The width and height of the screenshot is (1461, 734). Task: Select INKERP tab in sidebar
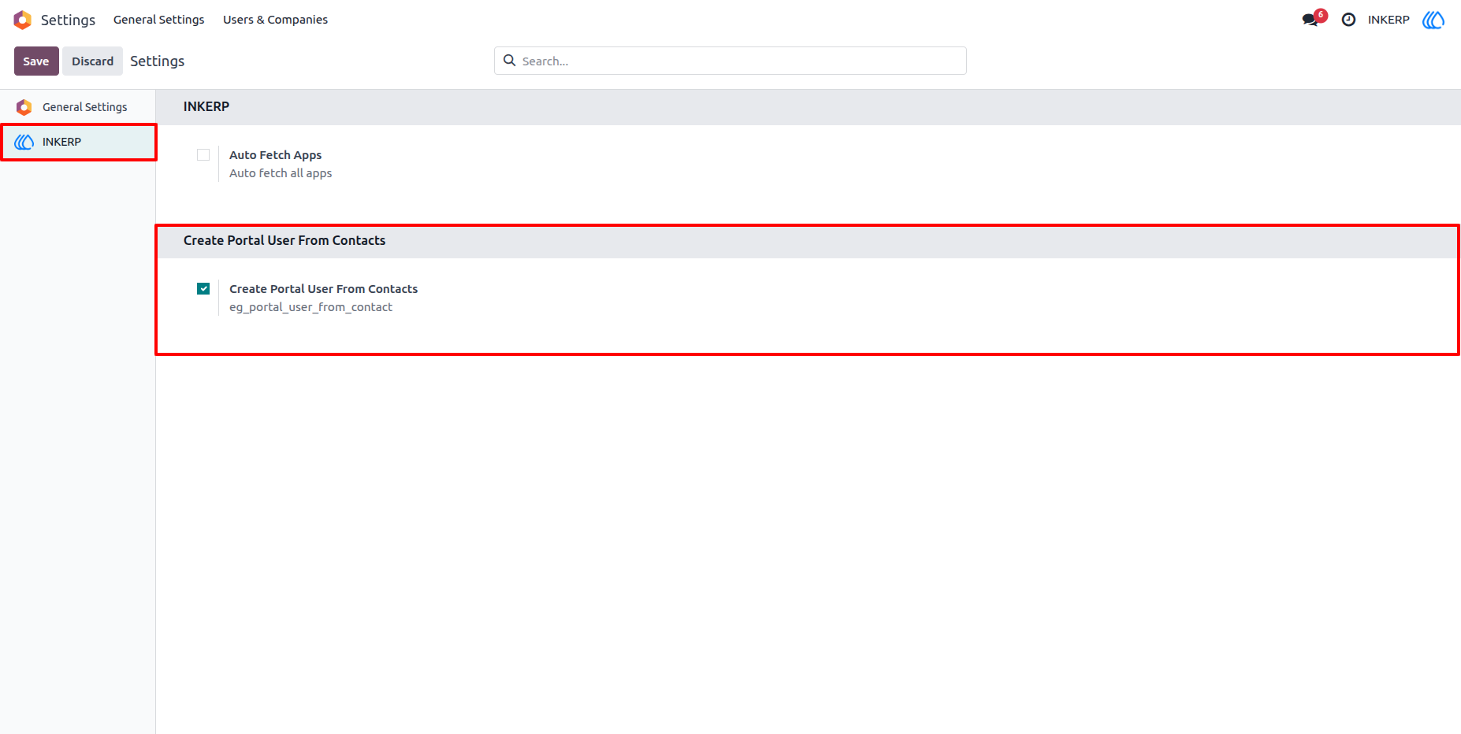click(x=78, y=142)
